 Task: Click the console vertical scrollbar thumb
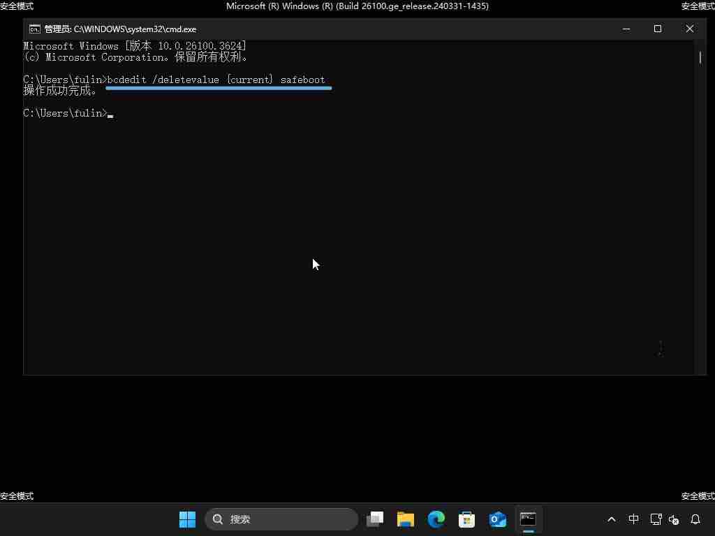700,57
